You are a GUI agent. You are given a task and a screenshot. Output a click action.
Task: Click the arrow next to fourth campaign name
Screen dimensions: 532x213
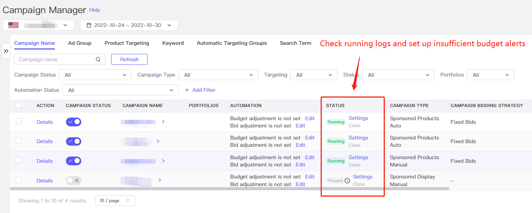point(160,180)
